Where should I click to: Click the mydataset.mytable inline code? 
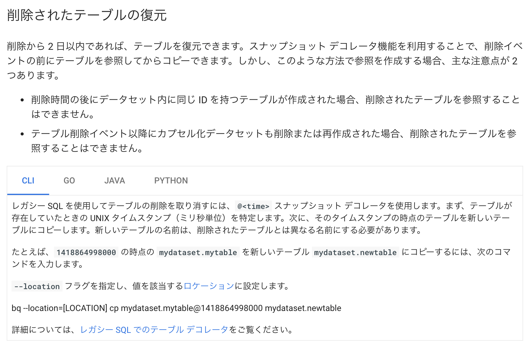pyautogui.click(x=198, y=252)
